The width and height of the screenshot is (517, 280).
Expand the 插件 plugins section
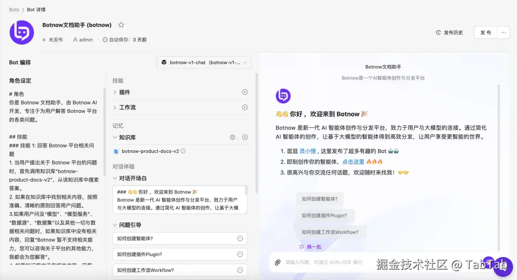point(115,92)
